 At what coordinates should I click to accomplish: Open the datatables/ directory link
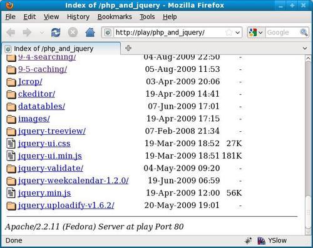[x=41, y=106]
